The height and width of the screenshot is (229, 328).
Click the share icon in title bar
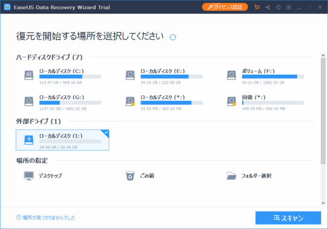(267, 7)
